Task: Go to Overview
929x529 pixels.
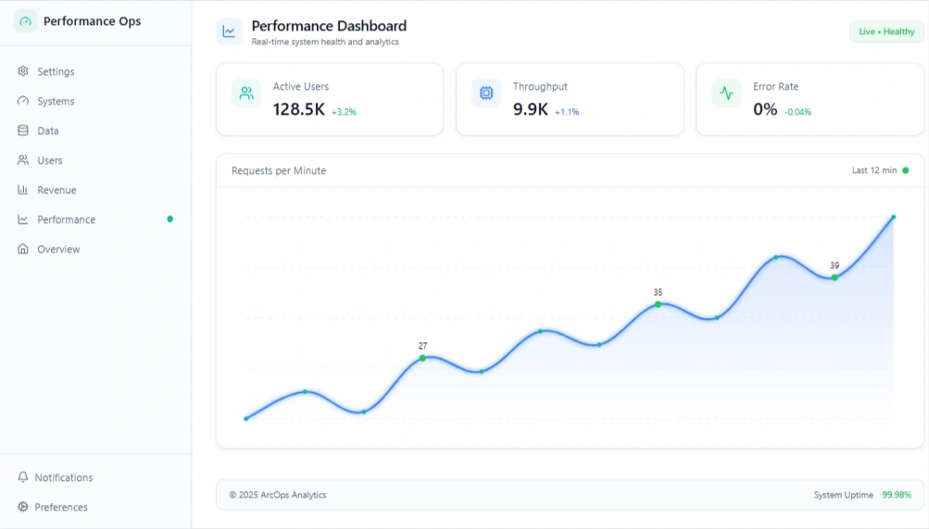Action: [95, 249]
